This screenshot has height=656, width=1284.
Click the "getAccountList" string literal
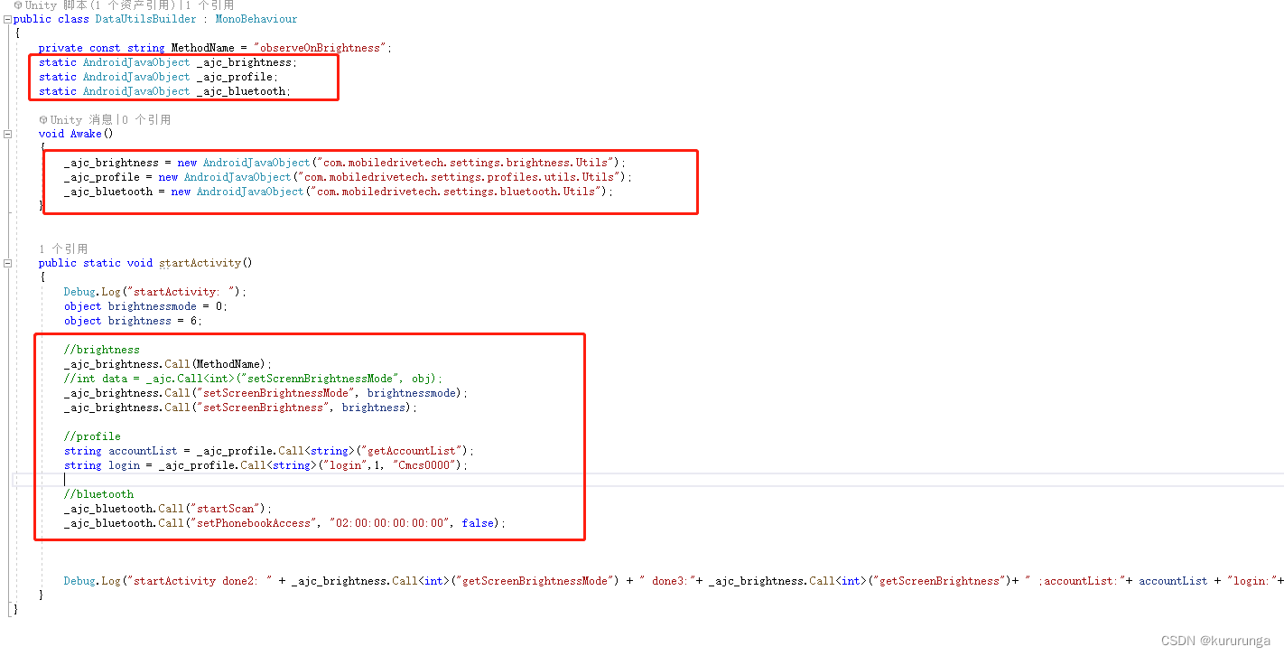(413, 451)
